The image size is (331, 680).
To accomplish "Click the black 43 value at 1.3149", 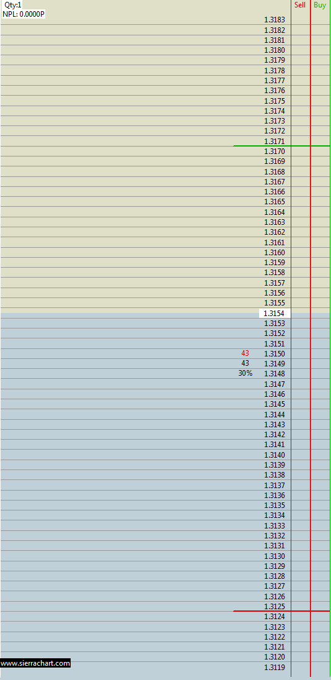I will pyautogui.click(x=245, y=363).
